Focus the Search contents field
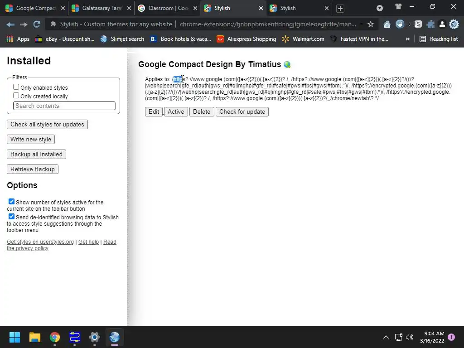Screen dimensions: 464x348 pyautogui.click(x=64, y=106)
